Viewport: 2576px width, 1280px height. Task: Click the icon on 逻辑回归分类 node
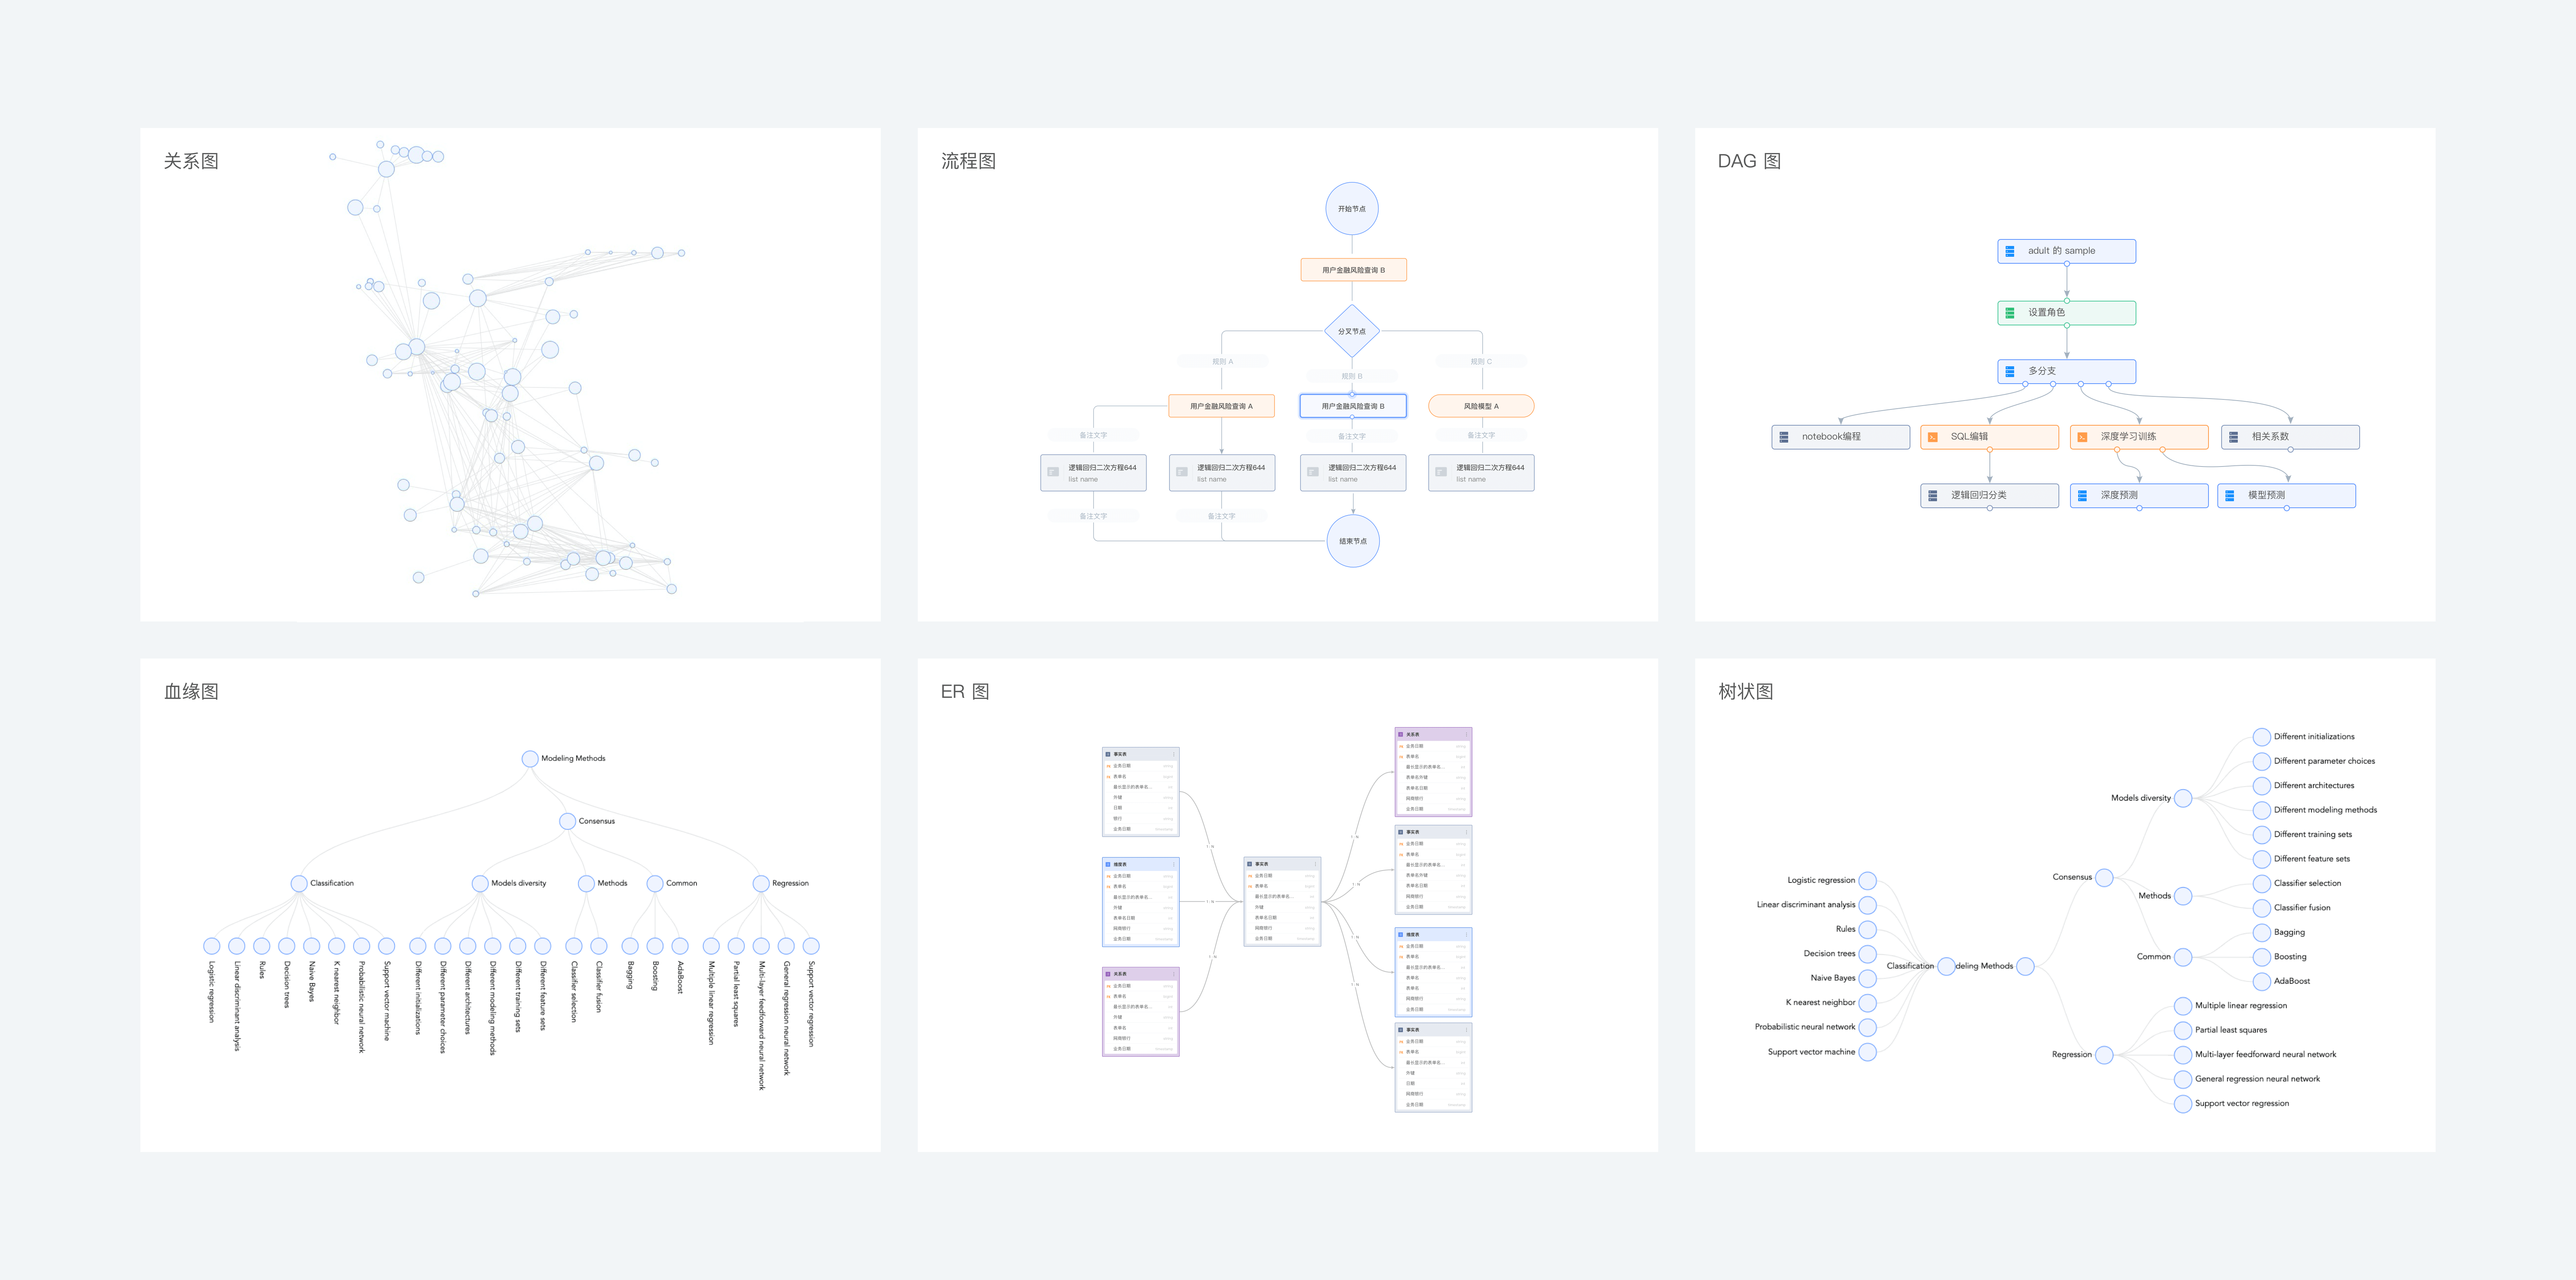tap(1933, 495)
